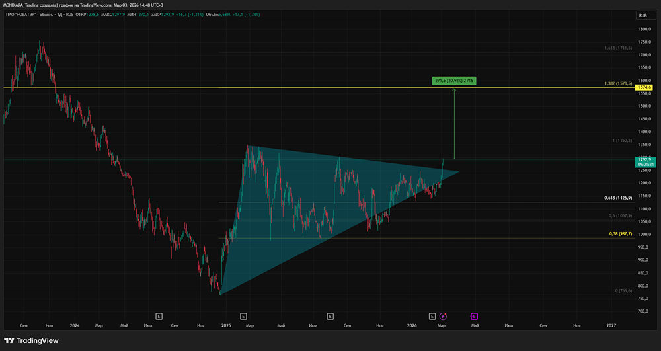The height and width of the screenshot is (351, 661).
Task: Open the purple E earnings marker near Май 2026
Action: [474, 317]
